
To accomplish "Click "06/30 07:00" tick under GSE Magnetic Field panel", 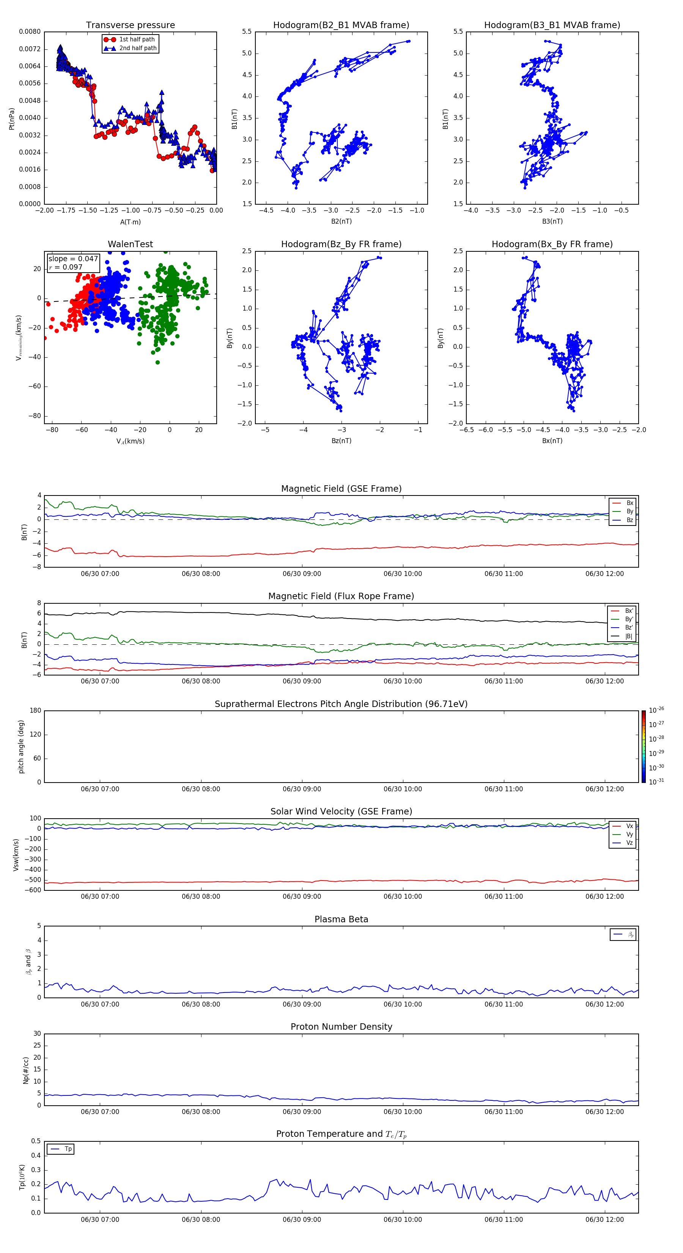I will pyautogui.click(x=100, y=574).
